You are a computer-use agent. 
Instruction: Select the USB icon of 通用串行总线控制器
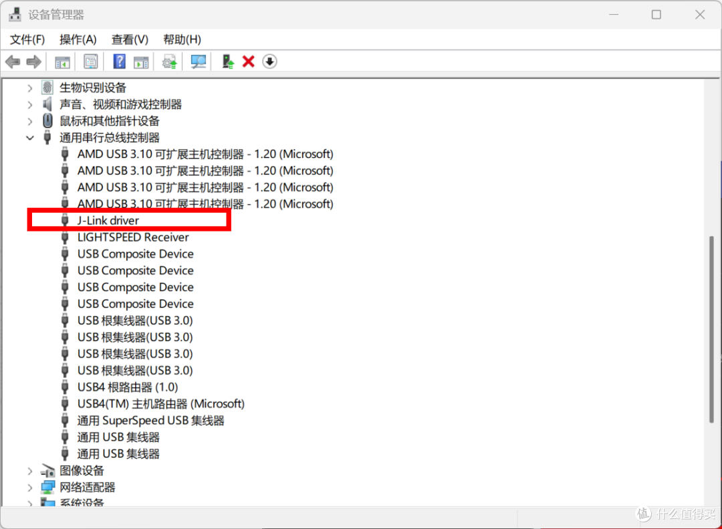pyautogui.click(x=47, y=137)
